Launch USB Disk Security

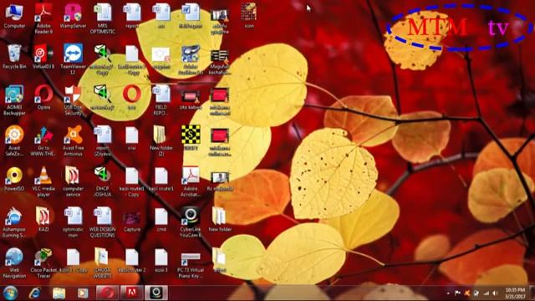tap(73, 99)
